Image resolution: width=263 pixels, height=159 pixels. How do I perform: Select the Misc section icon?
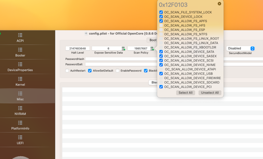[20, 93]
